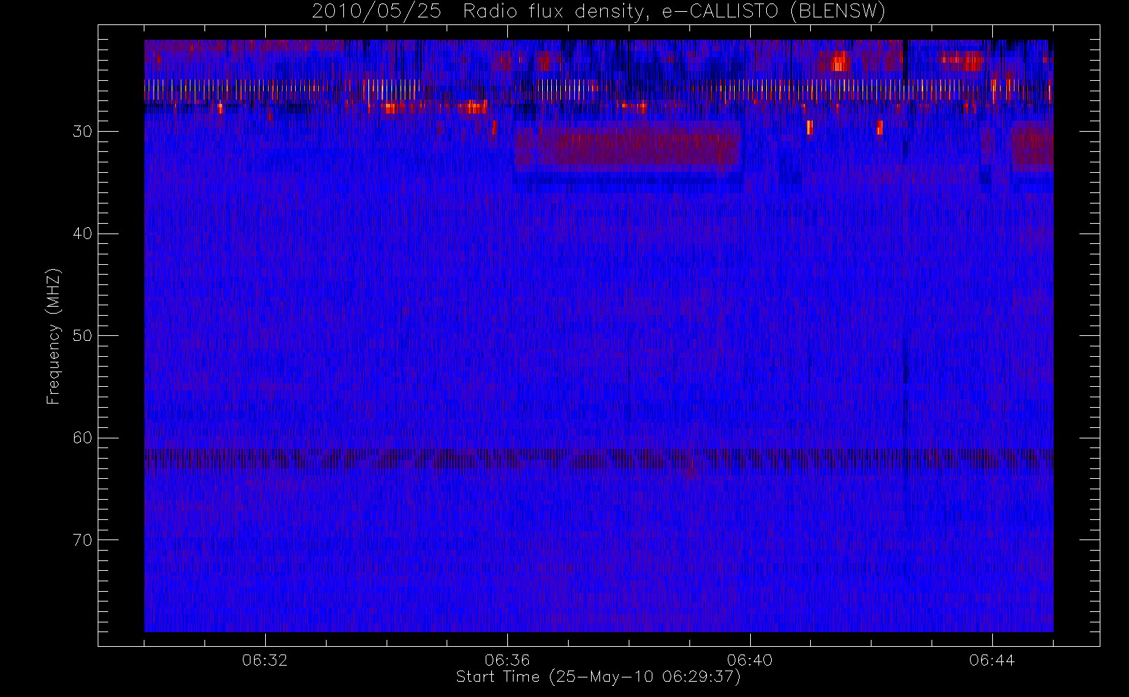Image resolution: width=1129 pixels, height=697 pixels.
Task: Click the 06:44 time tick label
Action: click(992, 660)
